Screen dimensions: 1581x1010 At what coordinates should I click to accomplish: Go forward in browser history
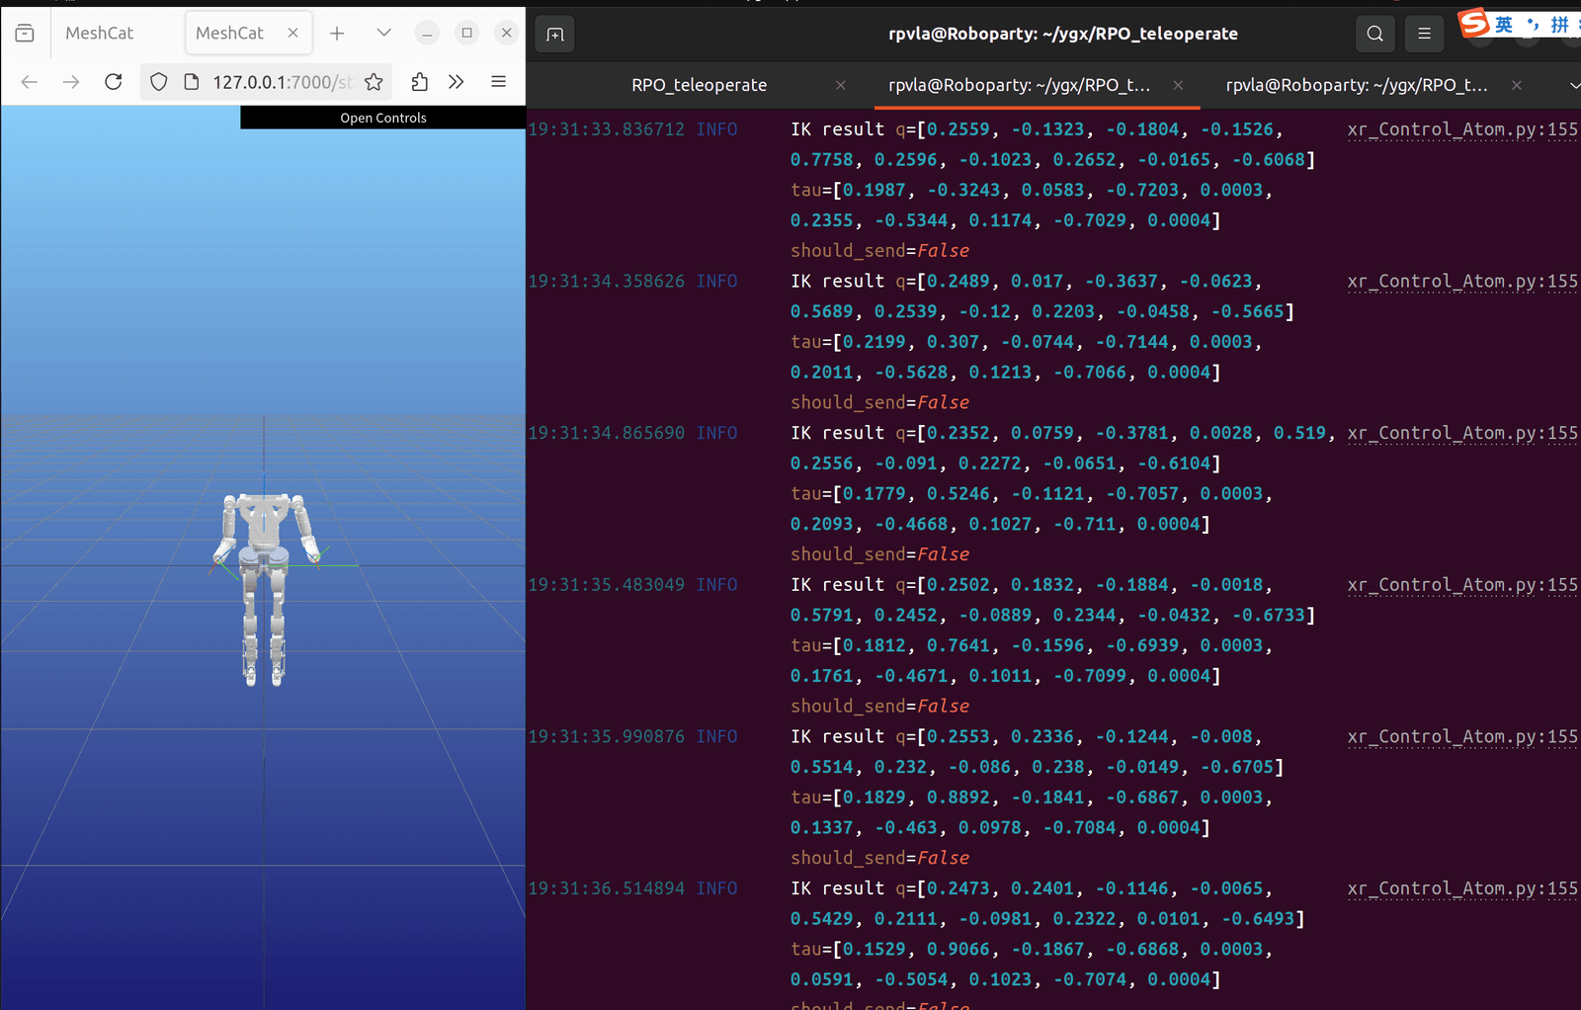coord(71,82)
